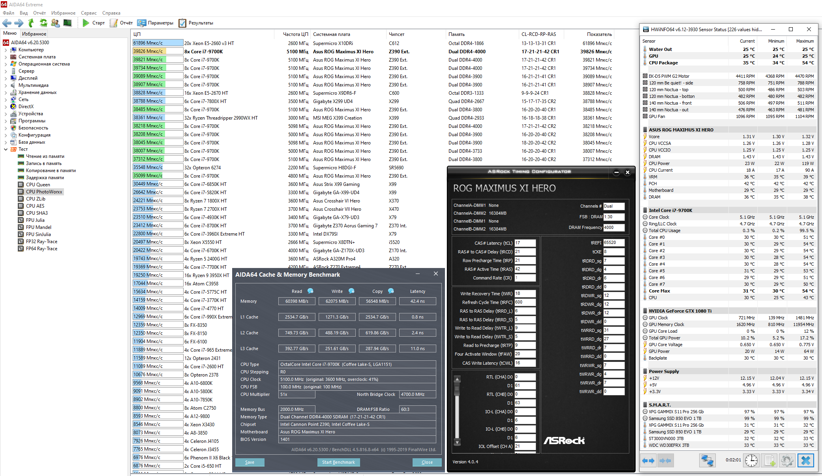822x476 pixels.
Task: Collapse the Тест tree node
Action: coord(6,150)
